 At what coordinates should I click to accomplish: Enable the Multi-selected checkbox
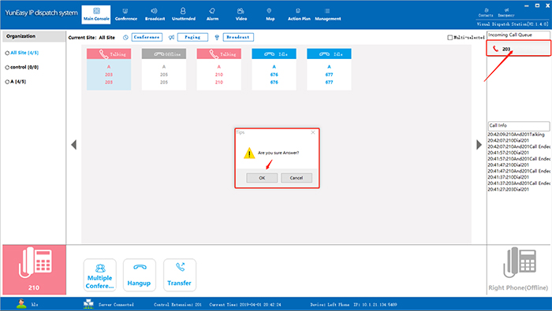[450, 37]
